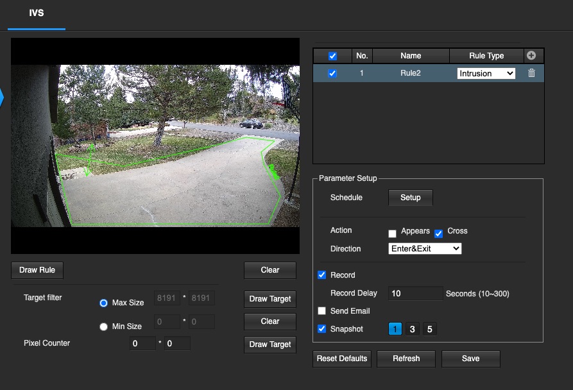
Task: Open the Intrusion rule type dropdown
Action: click(x=486, y=73)
